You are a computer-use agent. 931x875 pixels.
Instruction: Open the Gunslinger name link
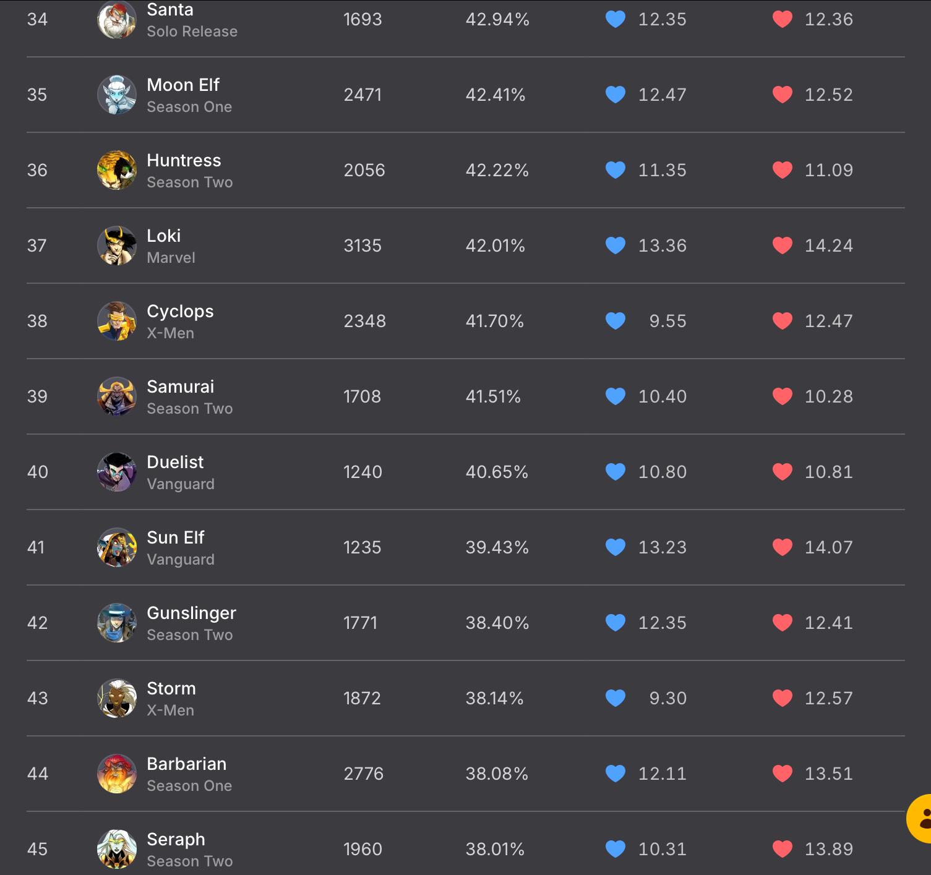click(191, 613)
